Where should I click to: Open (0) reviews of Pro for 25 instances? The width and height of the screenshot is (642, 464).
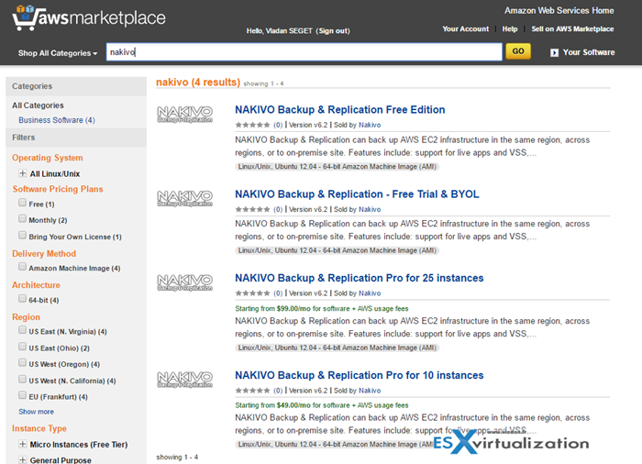pos(278,293)
